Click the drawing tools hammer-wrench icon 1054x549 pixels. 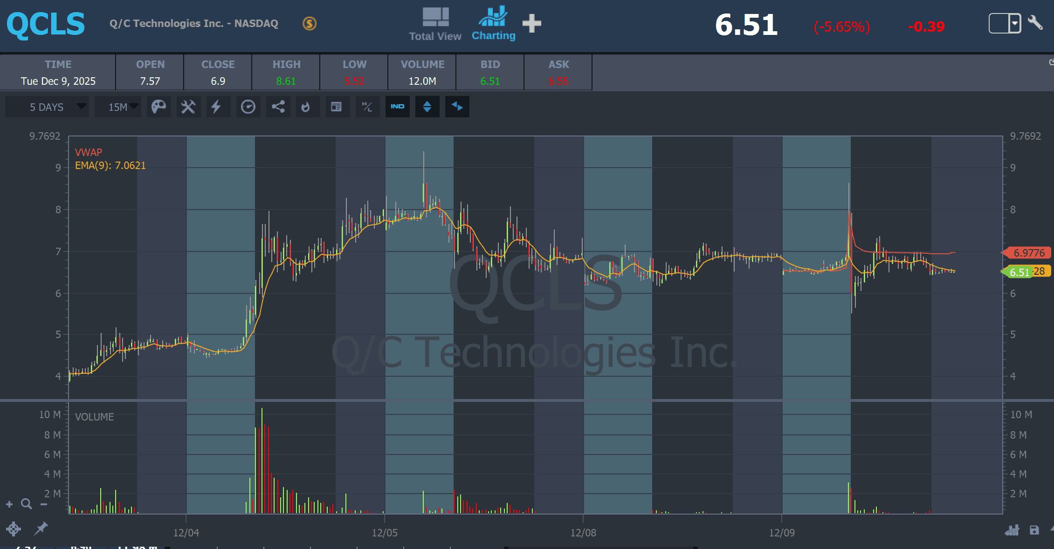tap(188, 107)
